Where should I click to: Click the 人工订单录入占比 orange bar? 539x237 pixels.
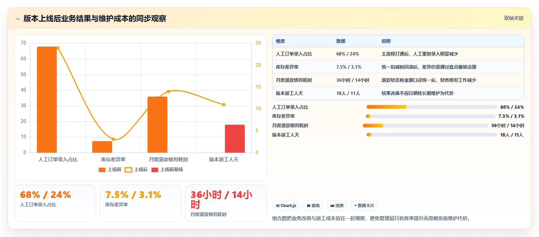[x=47, y=99]
